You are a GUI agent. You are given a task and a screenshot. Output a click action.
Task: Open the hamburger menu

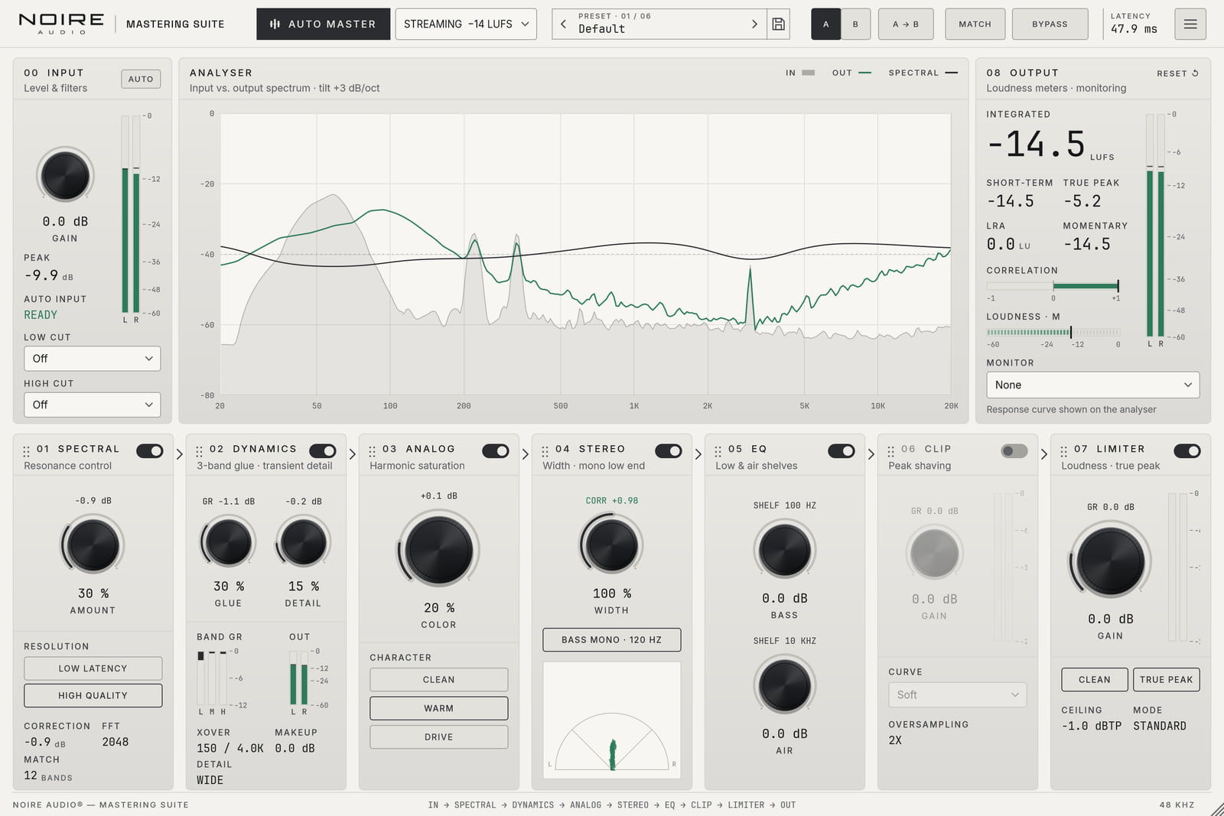[x=1190, y=24]
